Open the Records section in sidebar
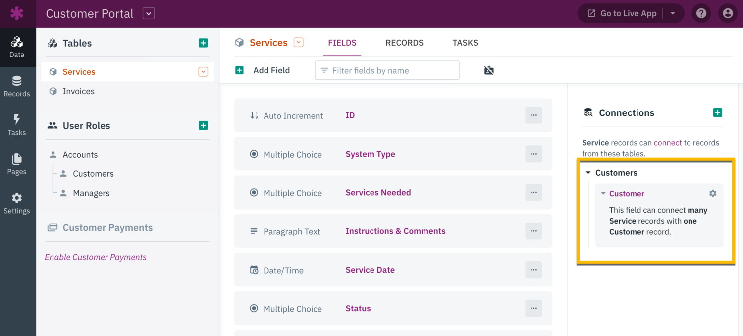Screen dimensions: 743x336 pos(17,86)
